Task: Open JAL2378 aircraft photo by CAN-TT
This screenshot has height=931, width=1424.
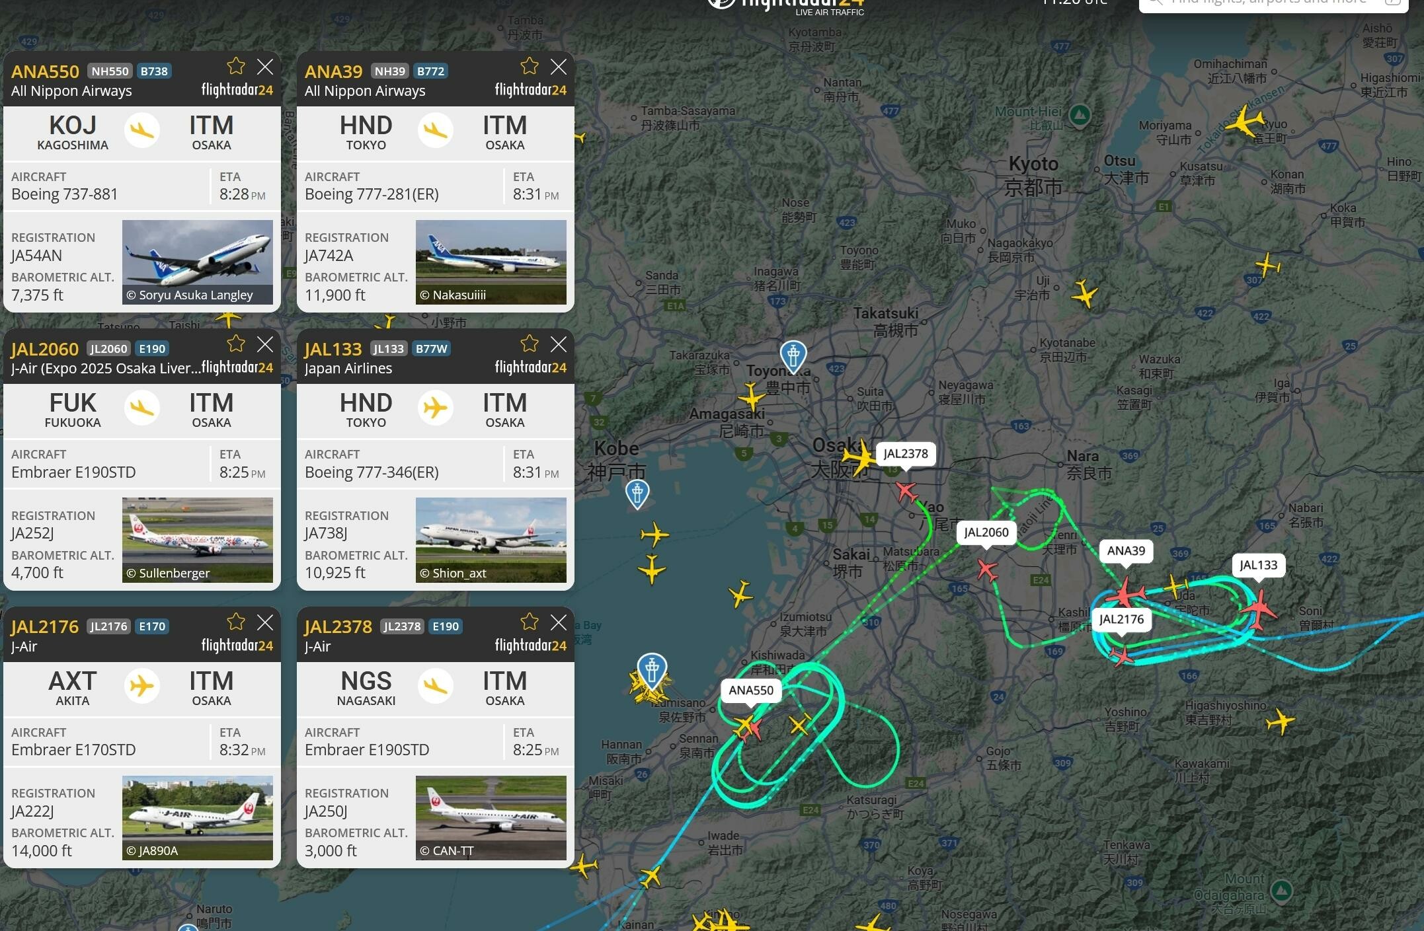Action: pos(491,818)
